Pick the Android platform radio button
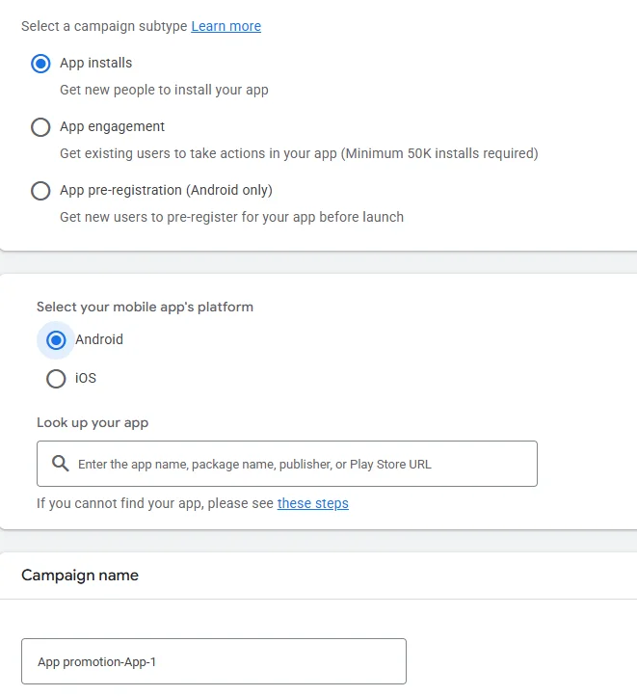The width and height of the screenshot is (637, 696). coord(56,340)
